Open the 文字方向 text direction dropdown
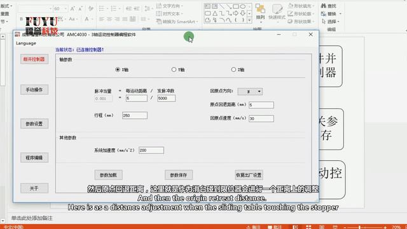This screenshot has width=407, height=229. pos(170,6)
